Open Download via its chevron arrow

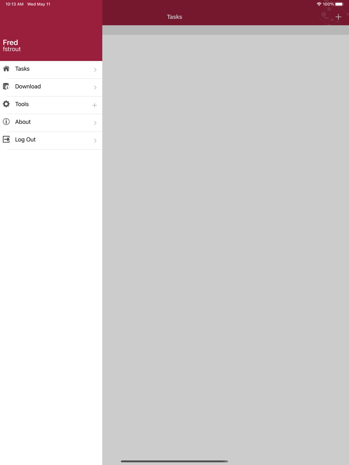(x=95, y=87)
